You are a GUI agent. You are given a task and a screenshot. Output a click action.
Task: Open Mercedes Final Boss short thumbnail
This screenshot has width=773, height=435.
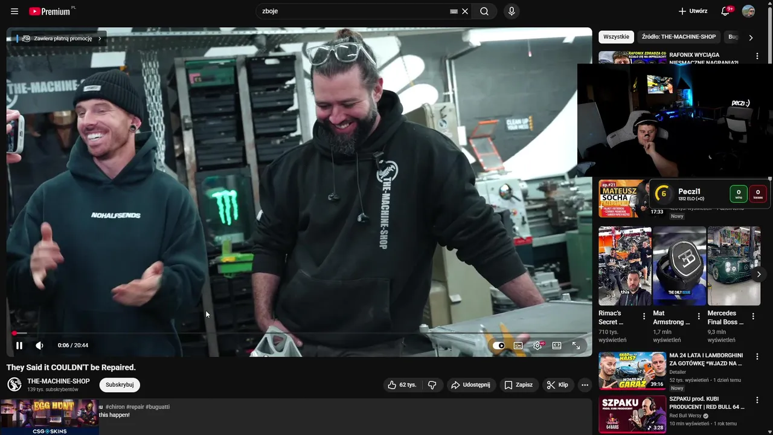pos(734,266)
